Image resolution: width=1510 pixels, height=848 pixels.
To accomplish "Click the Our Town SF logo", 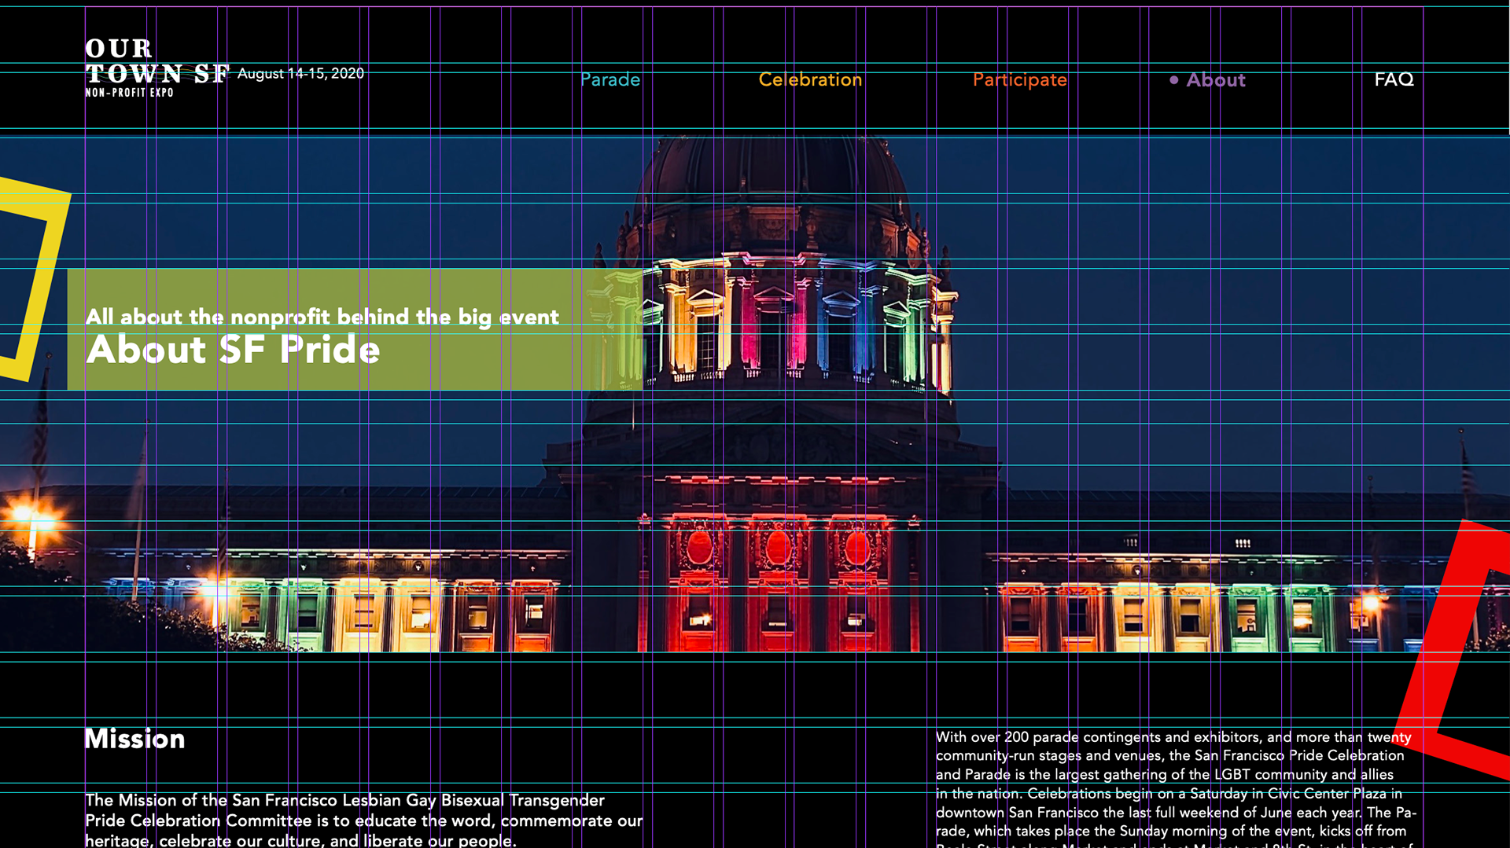I will tap(157, 68).
